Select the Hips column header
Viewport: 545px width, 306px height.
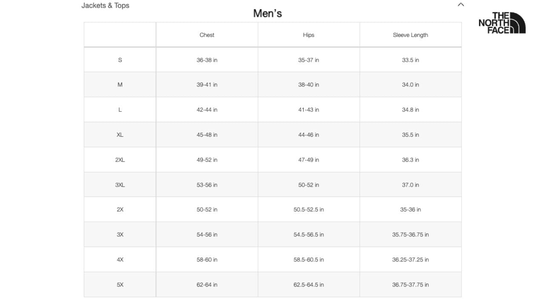pyautogui.click(x=309, y=35)
